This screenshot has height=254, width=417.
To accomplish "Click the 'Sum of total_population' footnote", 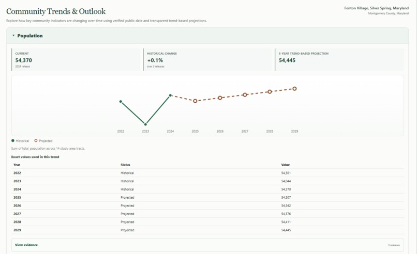I will pos(48,149).
